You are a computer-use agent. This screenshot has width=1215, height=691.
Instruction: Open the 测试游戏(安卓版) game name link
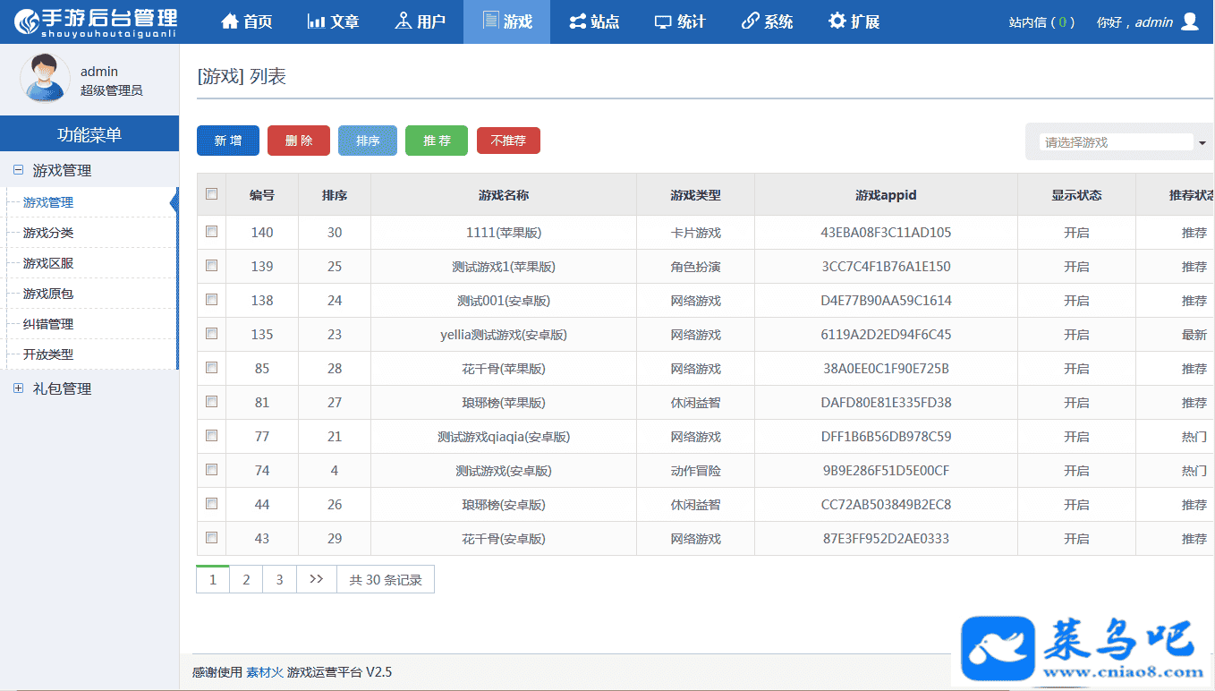(503, 471)
